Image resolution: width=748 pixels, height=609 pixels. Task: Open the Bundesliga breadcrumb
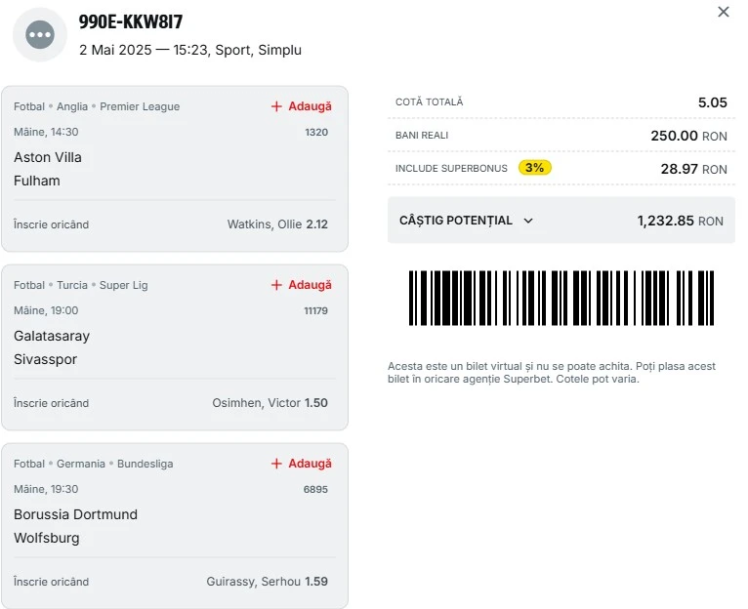(x=145, y=464)
